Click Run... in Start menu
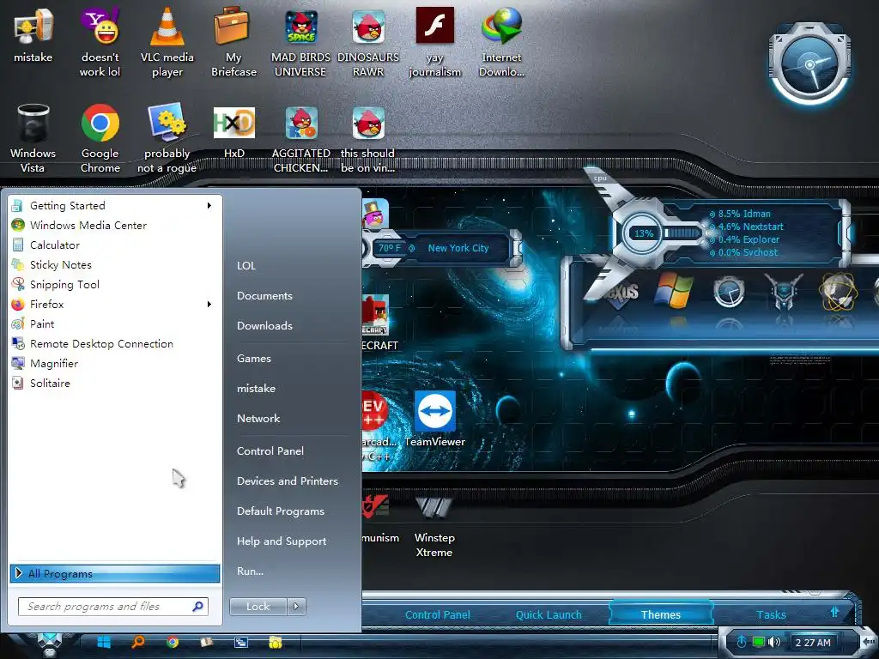Image resolution: width=879 pixels, height=659 pixels. point(250,571)
